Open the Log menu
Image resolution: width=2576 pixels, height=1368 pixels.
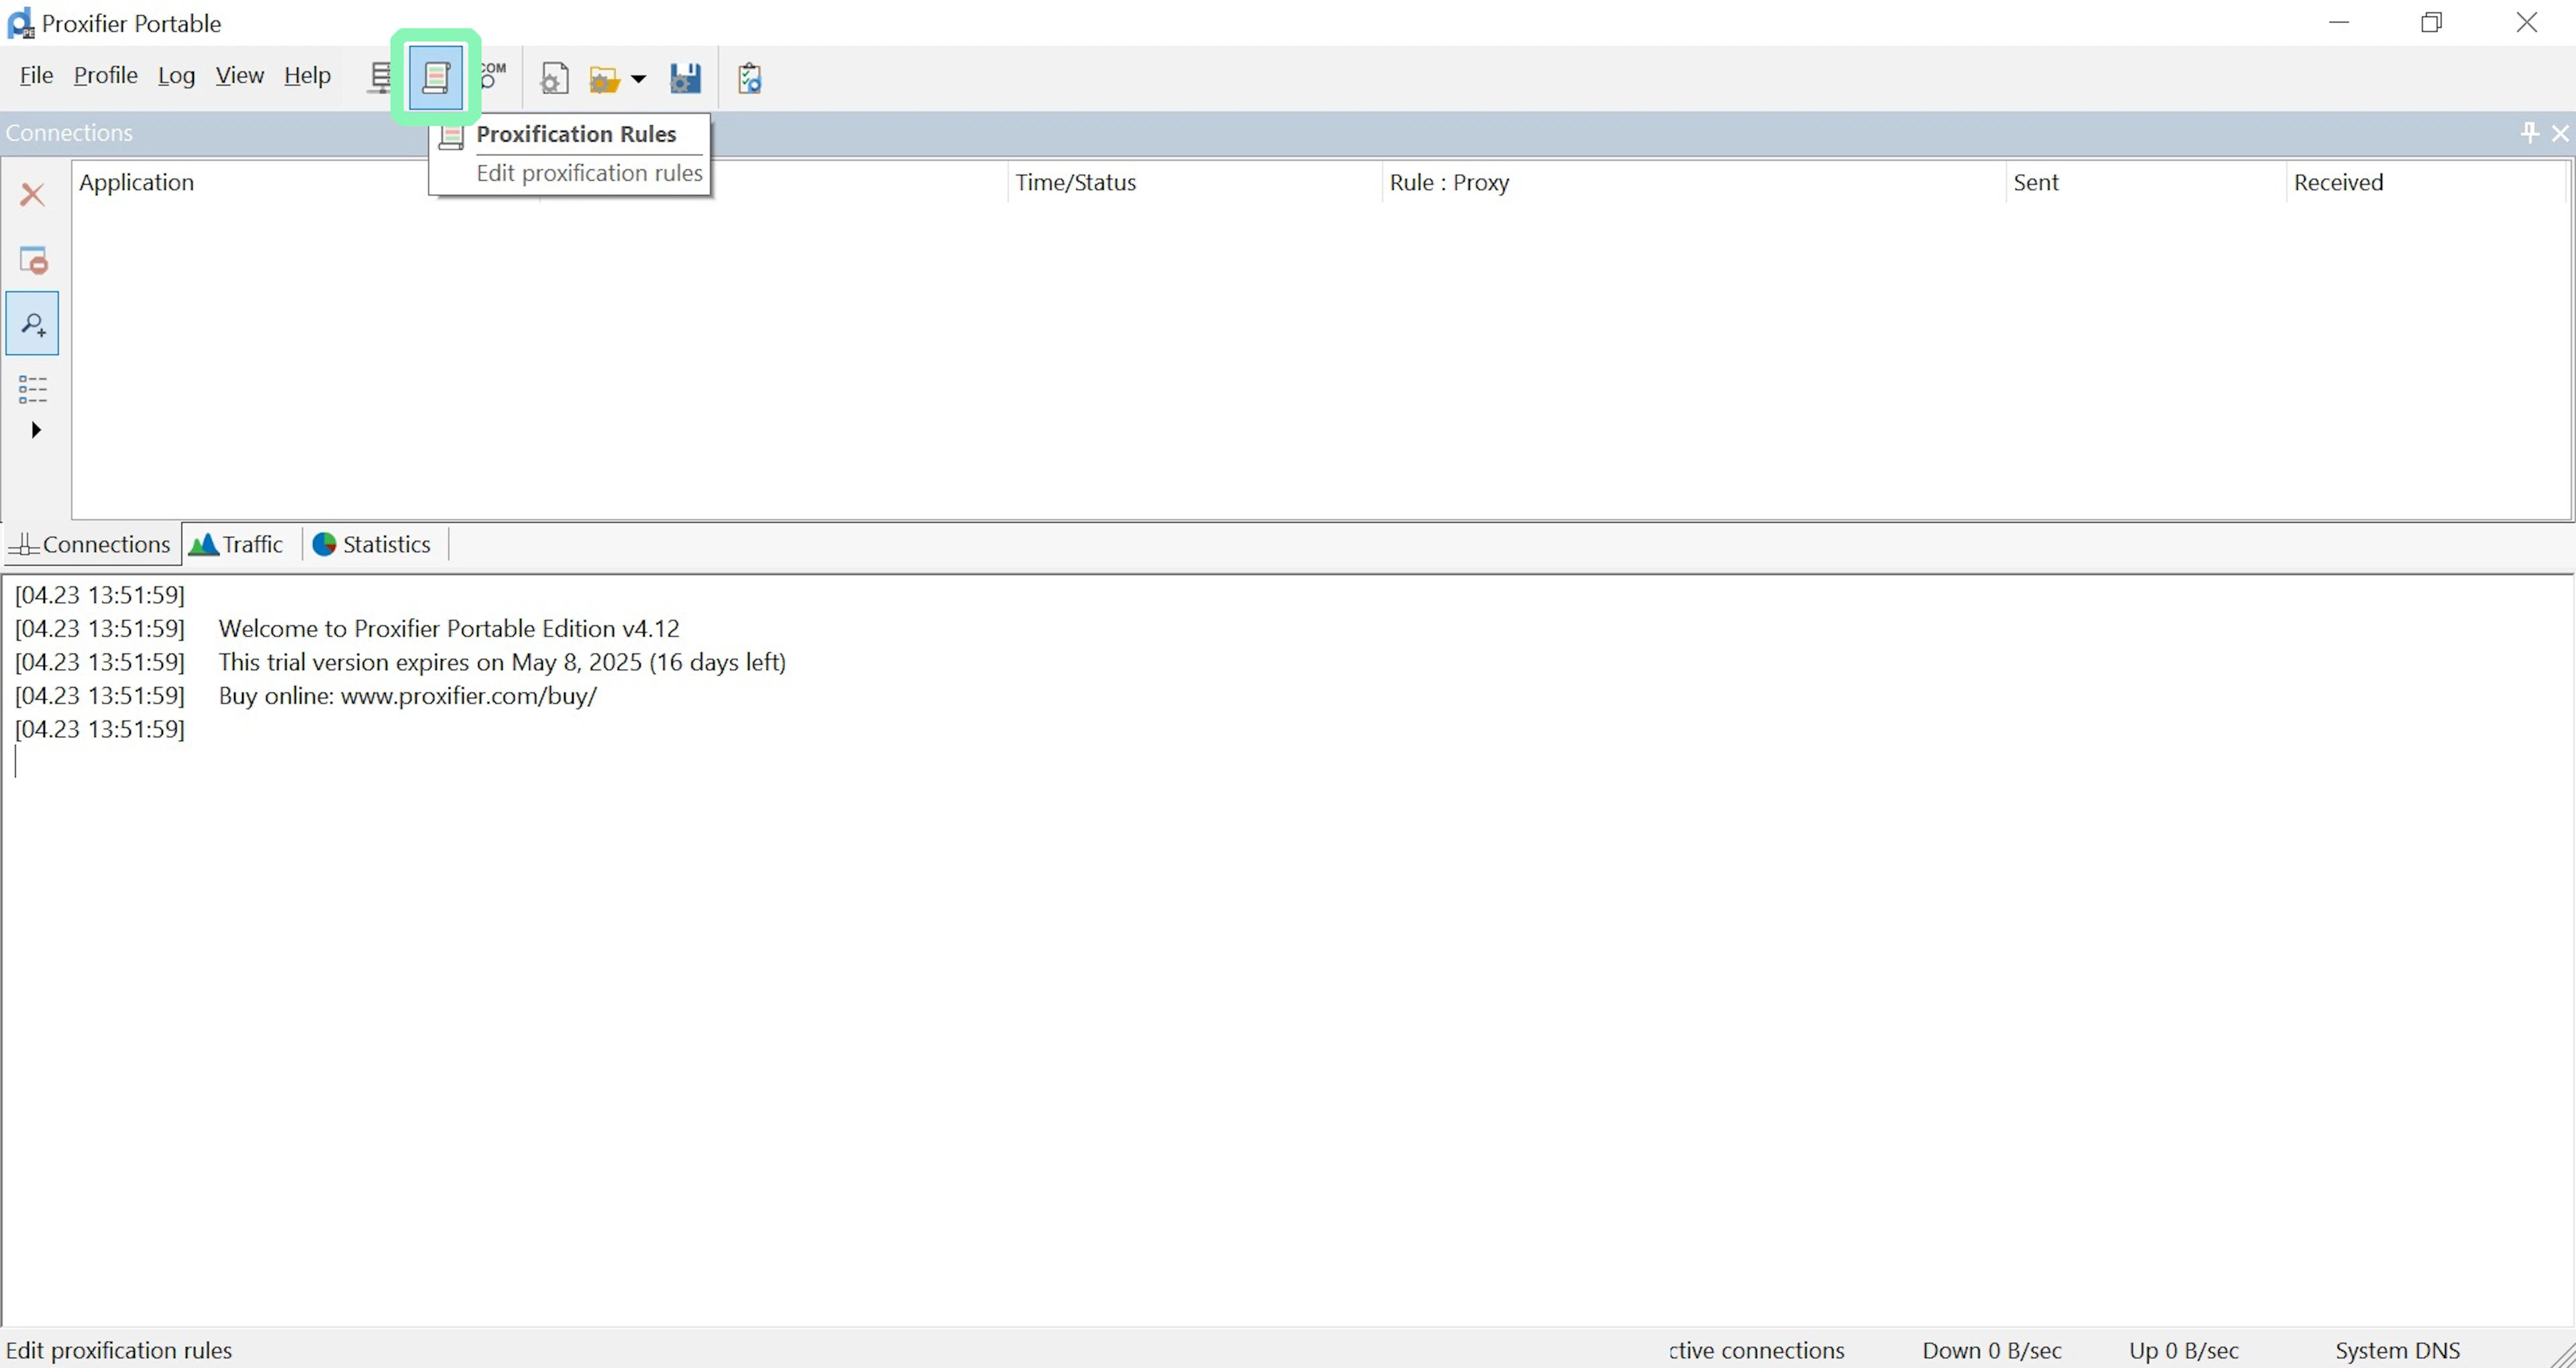(177, 76)
